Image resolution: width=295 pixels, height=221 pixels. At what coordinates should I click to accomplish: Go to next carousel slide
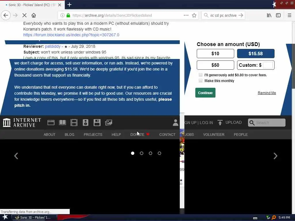point(275,156)
